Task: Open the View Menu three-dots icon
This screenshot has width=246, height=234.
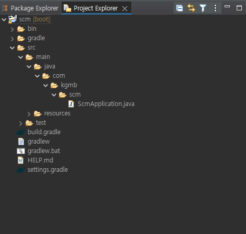Action: pos(215,8)
